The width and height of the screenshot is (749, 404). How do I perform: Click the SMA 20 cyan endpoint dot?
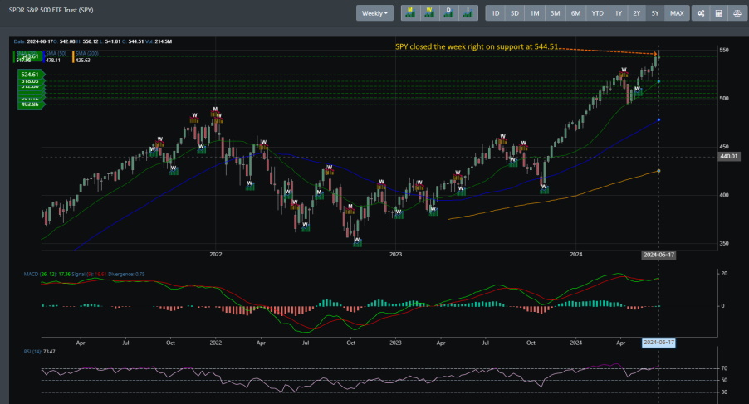click(x=659, y=81)
